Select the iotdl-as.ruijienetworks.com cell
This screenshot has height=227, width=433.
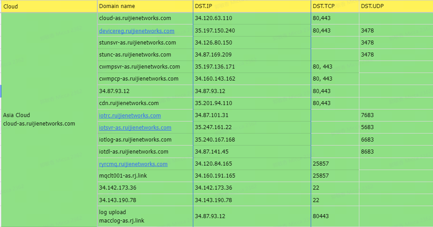(x=145, y=151)
